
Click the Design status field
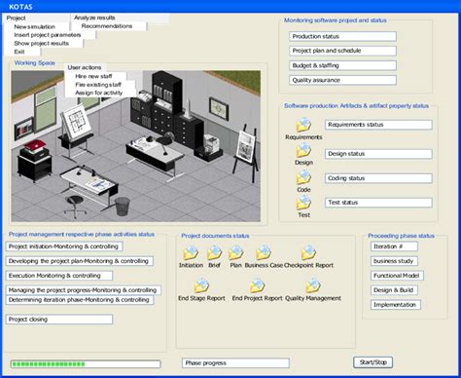tap(378, 154)
